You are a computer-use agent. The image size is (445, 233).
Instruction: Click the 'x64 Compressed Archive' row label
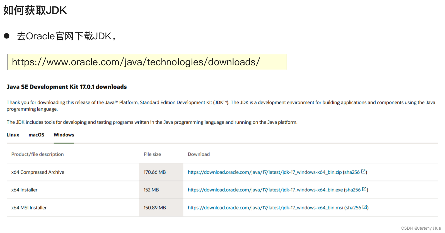(38, 172)
